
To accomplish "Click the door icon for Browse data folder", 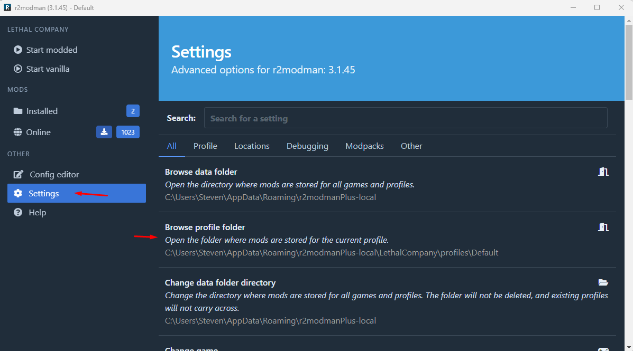I will tap(603, 172).
